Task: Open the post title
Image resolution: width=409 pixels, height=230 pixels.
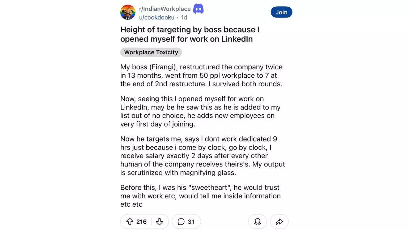Action: [190, 34]
